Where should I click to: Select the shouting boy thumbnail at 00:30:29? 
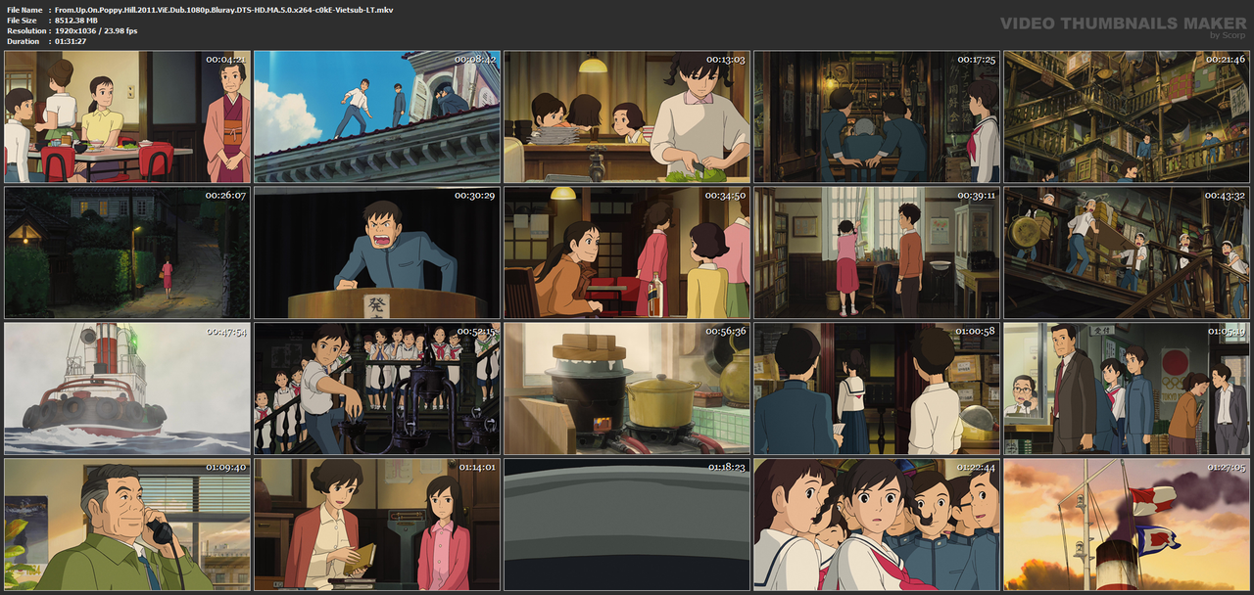pos(377,252)
